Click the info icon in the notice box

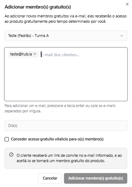pyautogui.click(x=11, y=155)
